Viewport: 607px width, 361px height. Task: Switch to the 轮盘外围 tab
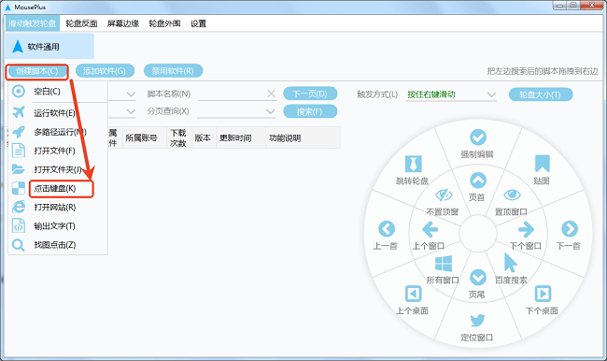pos(164,23)
